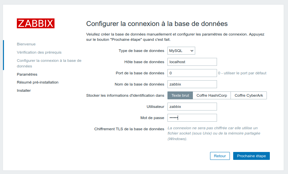Click the Mot de passe field
This screenshot has width=288, height=174.
point(192,118)
